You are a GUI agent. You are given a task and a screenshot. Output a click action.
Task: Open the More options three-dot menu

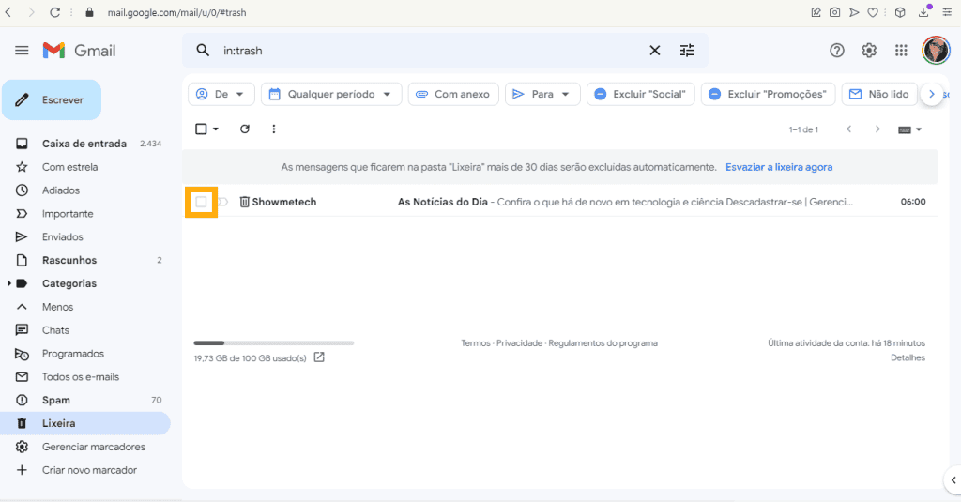[274, 129]
